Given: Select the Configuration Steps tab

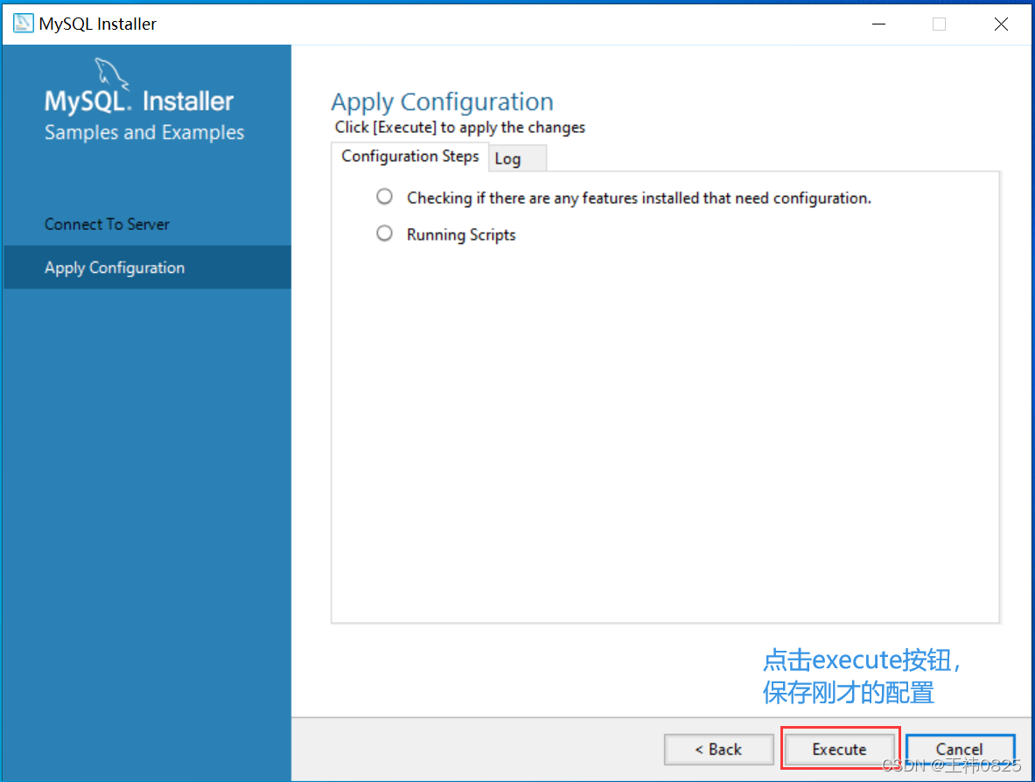Looking at the screenshot, I should [410, 157].
